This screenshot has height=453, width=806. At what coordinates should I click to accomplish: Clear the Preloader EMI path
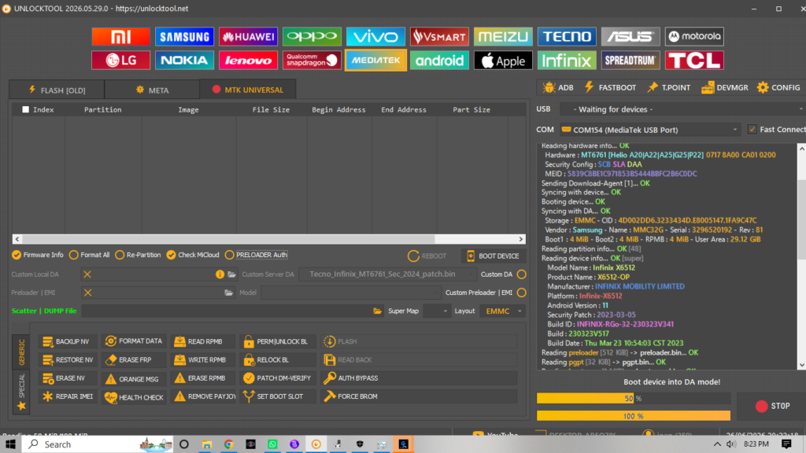point(88,293)
